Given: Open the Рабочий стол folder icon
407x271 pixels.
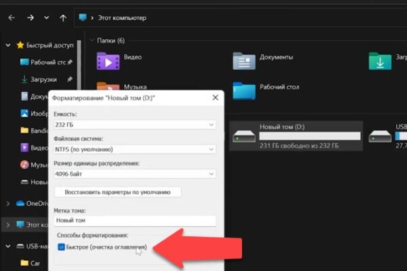Looking at the screenshot, I should [x=244, y=91].
